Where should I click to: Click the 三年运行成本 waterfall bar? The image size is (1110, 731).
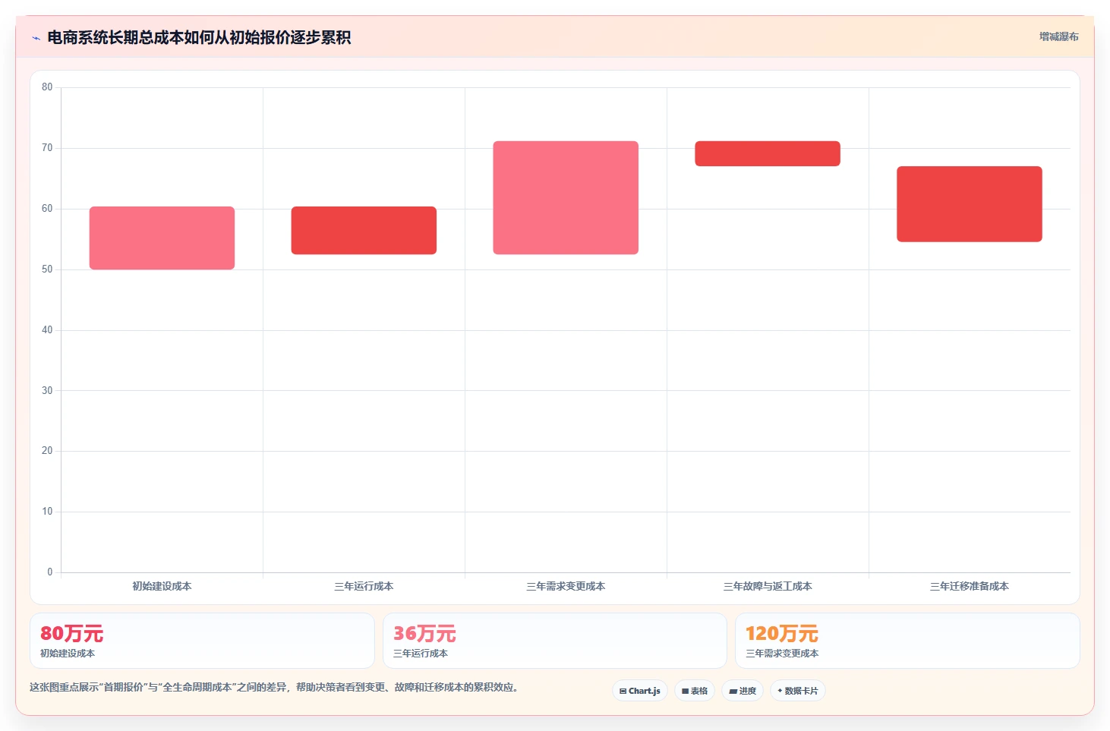pyautogui.click(x=364, y=230)
